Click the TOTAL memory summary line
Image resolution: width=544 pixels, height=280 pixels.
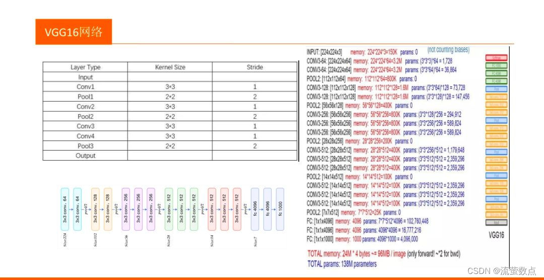click(x=384, y=254)
